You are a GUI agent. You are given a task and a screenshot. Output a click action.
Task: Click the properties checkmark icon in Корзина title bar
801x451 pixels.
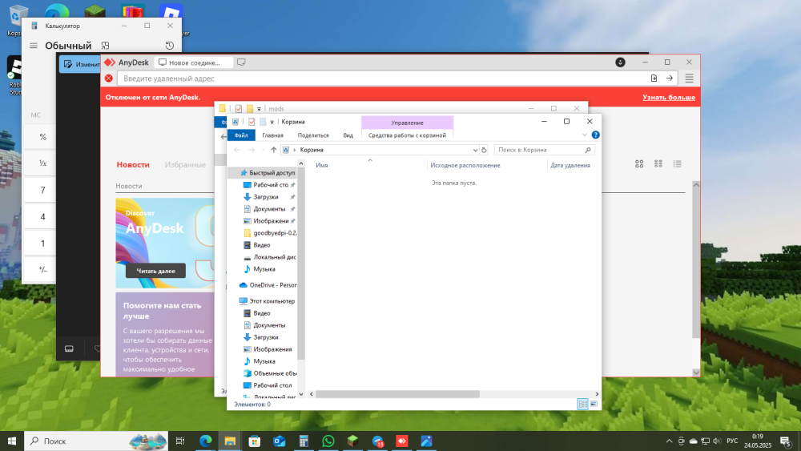(252, 122)
